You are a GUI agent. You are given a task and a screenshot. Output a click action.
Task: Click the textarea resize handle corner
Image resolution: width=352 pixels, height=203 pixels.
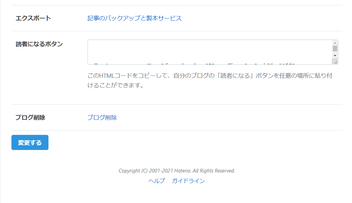[x=335, y=61]
